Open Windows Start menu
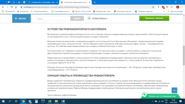 pos(3,101)
